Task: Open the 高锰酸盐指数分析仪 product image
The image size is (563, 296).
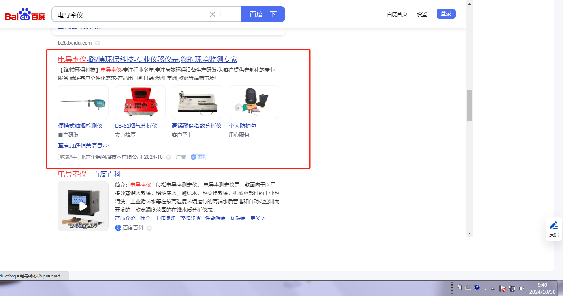Action: pyautogui.click(x=197, y=102)
